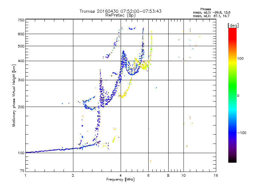Click the y-axis tick label '400'

pyautogui.click(x=21, y=61)
